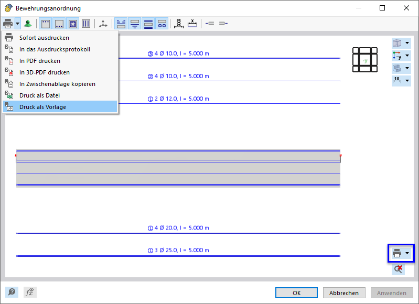Viewport: 419px width, 304px height.
Task: Choose In das Ausdrucksprotokoll menu entry
Action: point(60,49)
